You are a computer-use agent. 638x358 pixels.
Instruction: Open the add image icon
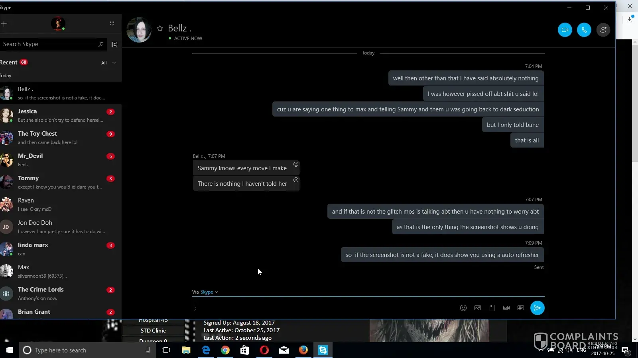(x=477, y=308)
